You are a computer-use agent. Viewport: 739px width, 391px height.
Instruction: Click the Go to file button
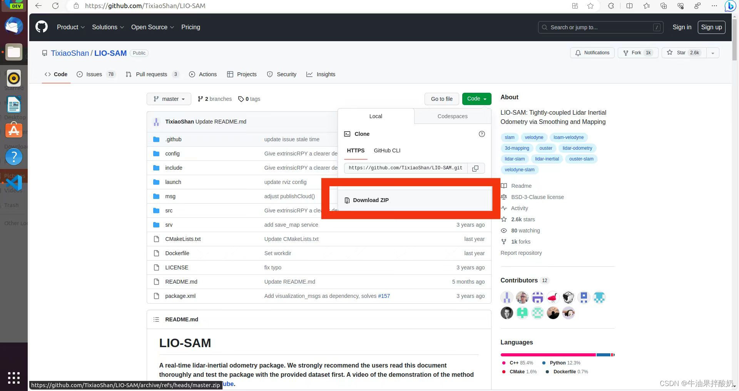441,99
